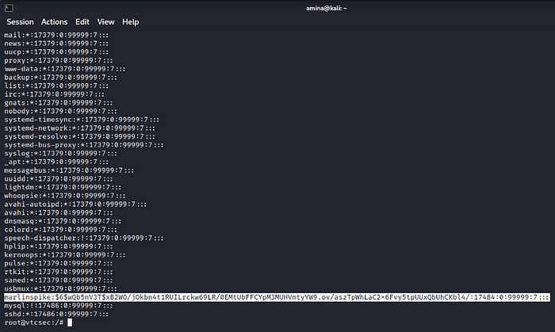Click the backup shadow entry line

pos(60,78)
